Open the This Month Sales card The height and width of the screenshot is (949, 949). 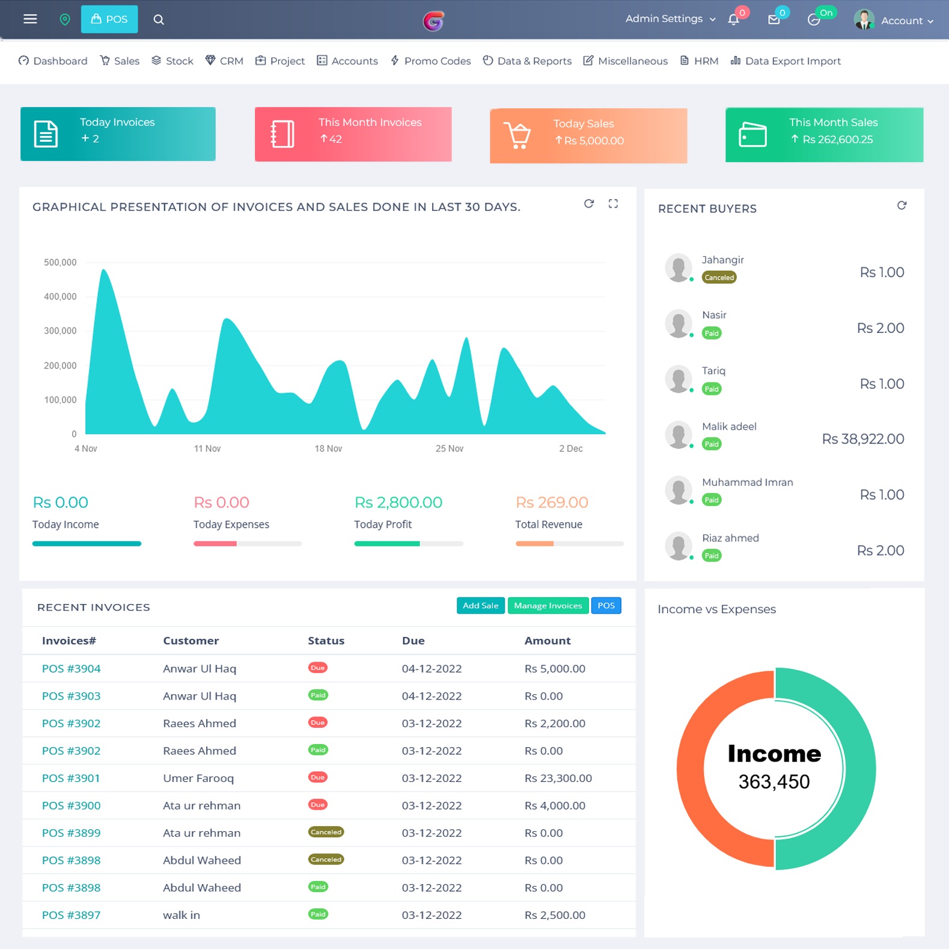824,135
